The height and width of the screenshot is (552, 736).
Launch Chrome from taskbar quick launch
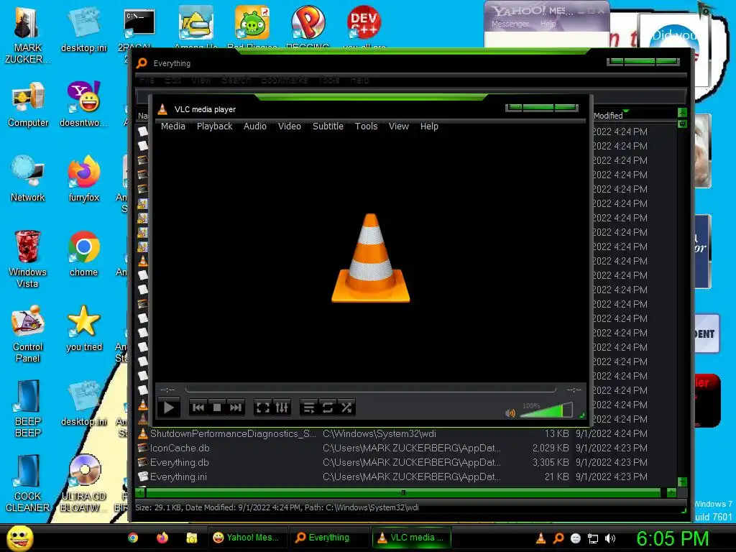[133, 538]
